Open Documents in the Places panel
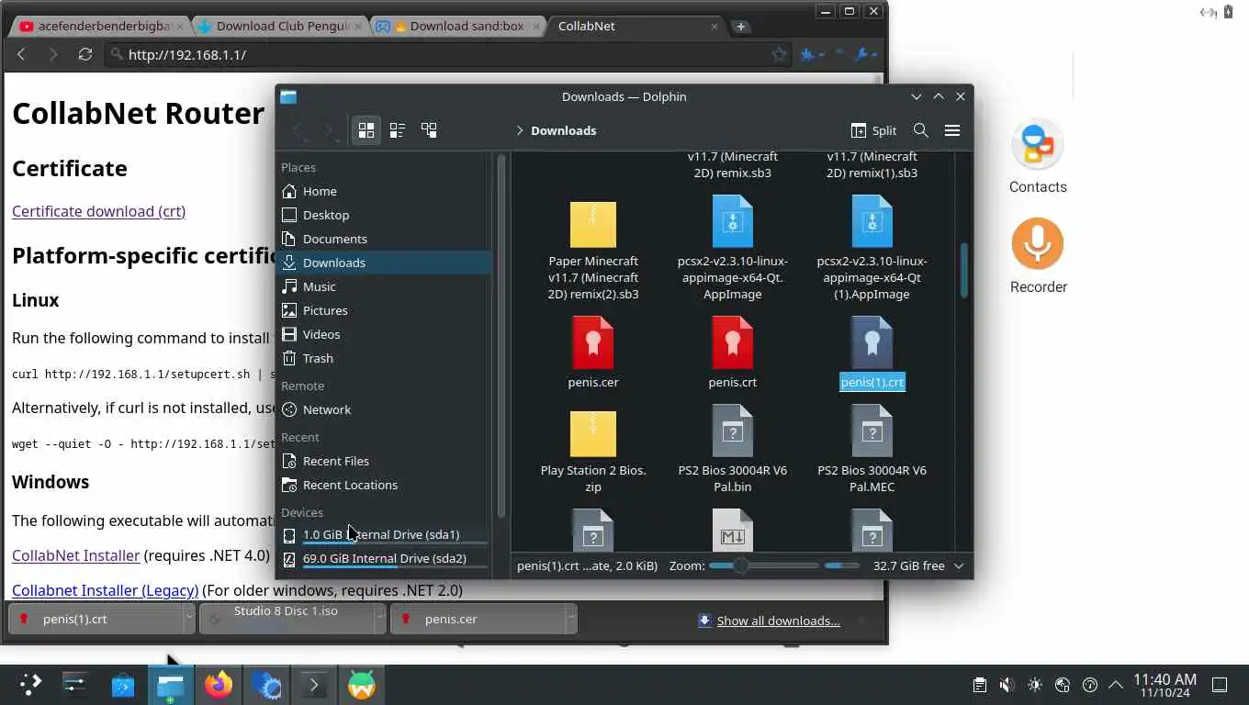 (386, 239)
